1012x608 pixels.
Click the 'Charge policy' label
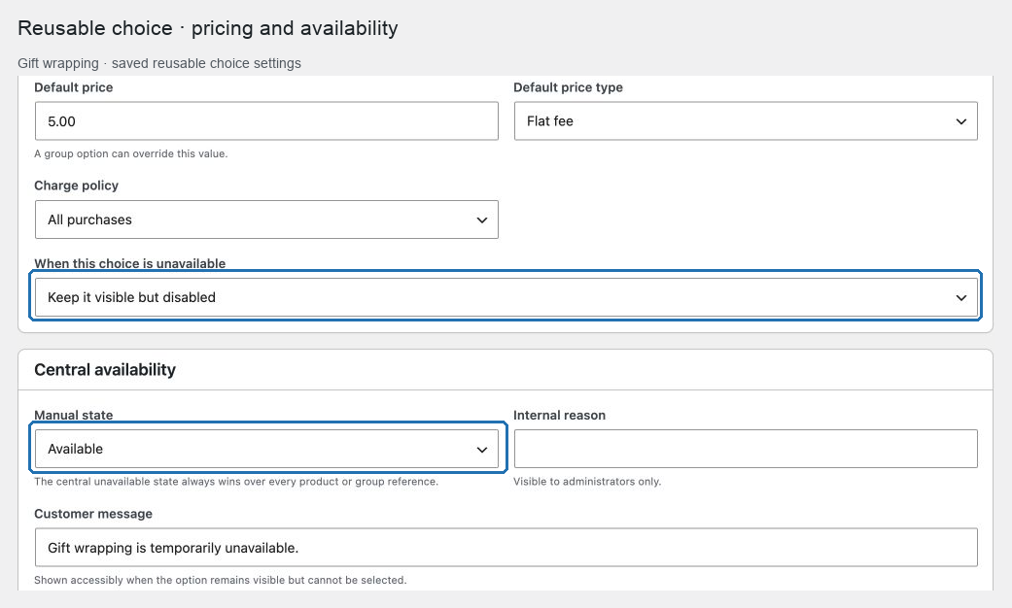(x=76, y=186)
